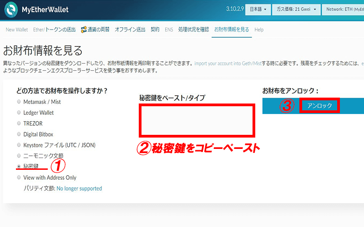Go to the New Wallet tab
The image size is (364, 227).
tap(17, 30)
